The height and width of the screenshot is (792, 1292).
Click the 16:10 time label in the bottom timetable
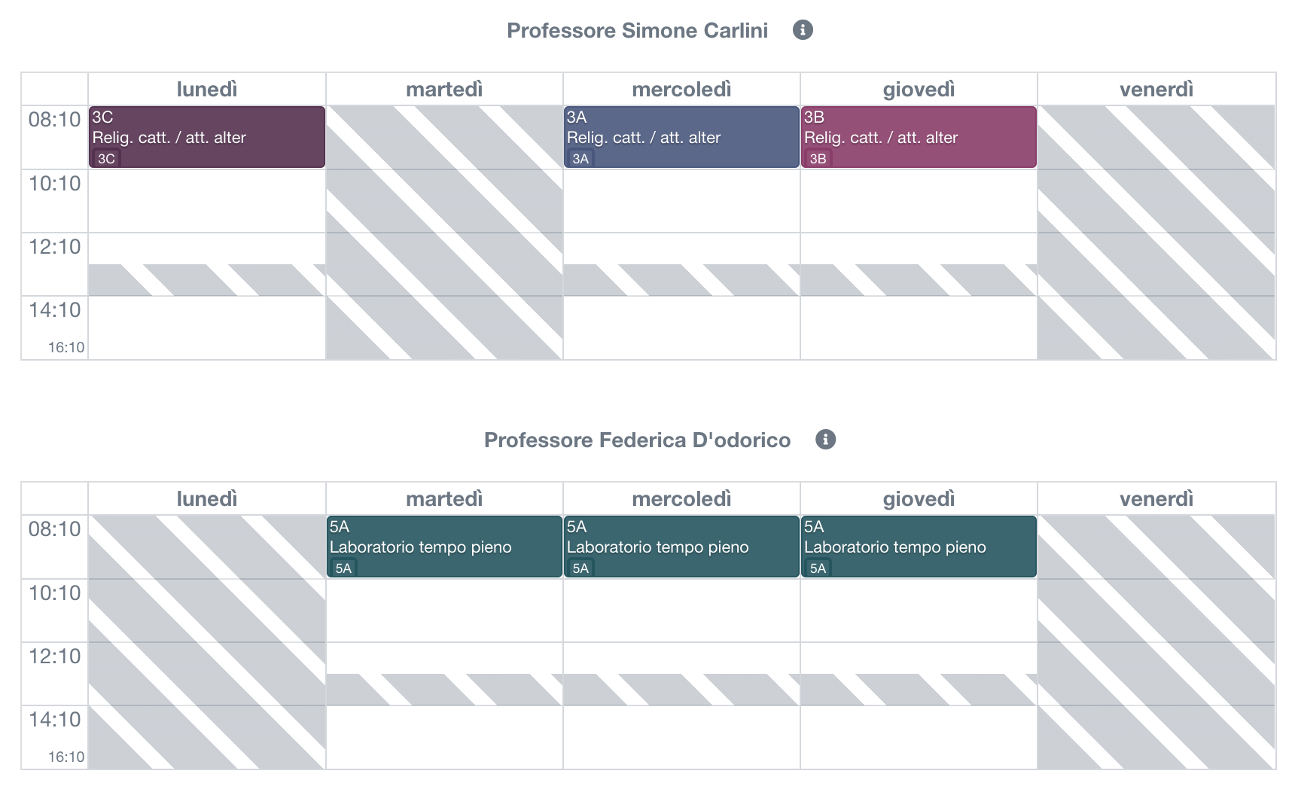66,757
